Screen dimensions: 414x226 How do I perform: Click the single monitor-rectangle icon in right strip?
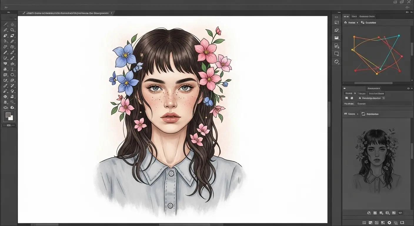pyautogui.click(x=337, y=54)
